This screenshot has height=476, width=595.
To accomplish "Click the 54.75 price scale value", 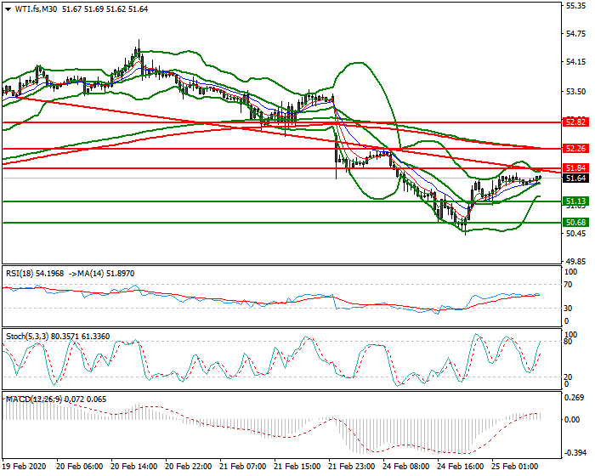I will point(575,34).
